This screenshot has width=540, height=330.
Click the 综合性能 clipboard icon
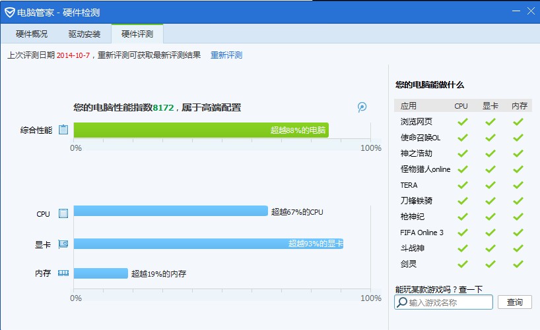tap(63, 130)
